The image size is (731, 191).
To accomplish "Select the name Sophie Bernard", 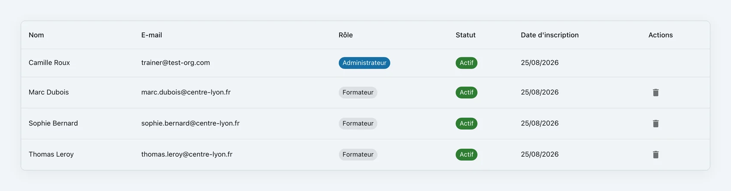I will (x=53, y=123).
